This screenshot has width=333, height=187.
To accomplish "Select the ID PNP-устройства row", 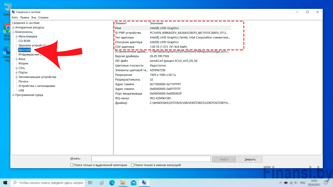I will pos(172,33).
